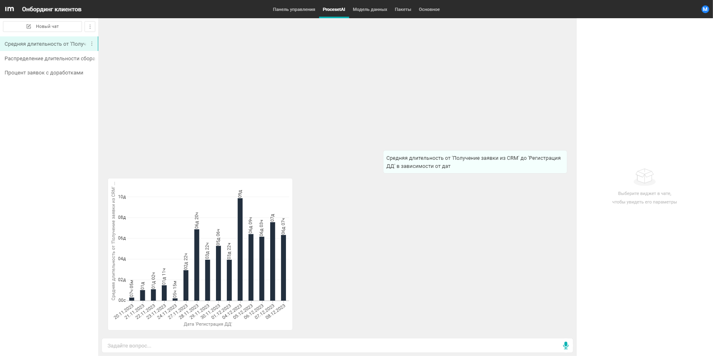Click the y-axis tick label '04д'
713x356 pixels.
pyautogui.click(x=122, y=259)
